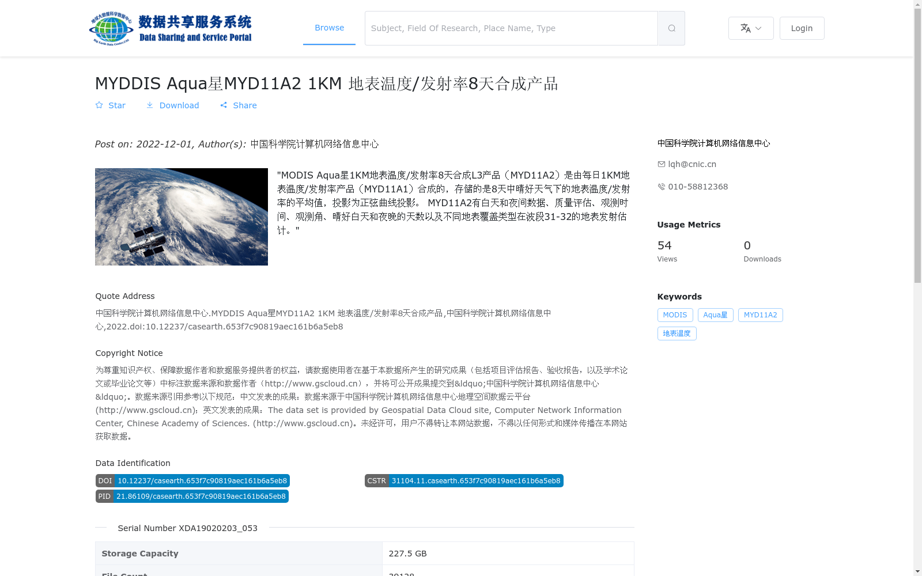
Task: Select the MODIS keyword tag
Action: point(675,315)
